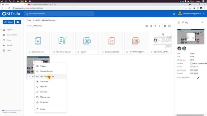Image resolution: width=207 pixels, height=116 pixels.
Task: Click the Add a description field
Action: (183, 78)
